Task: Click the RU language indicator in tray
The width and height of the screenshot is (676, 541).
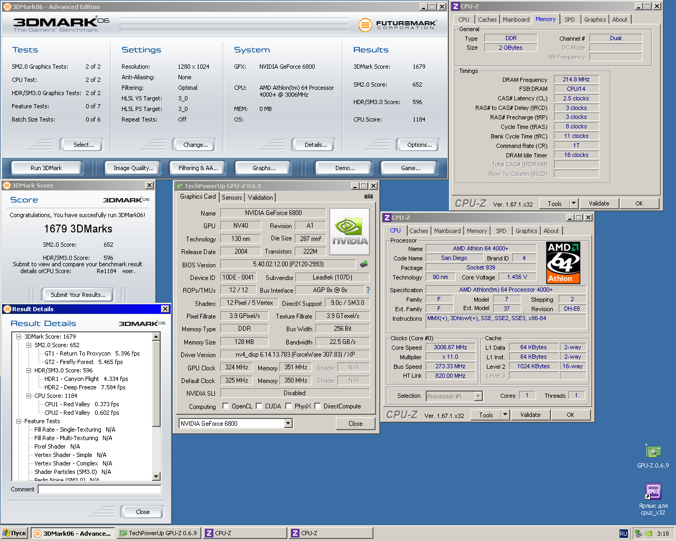Action: [623, 534]
